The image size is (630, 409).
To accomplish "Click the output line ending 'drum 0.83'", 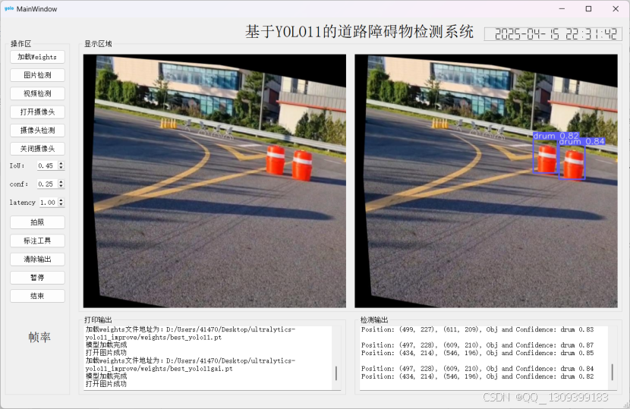I will 477,329.
